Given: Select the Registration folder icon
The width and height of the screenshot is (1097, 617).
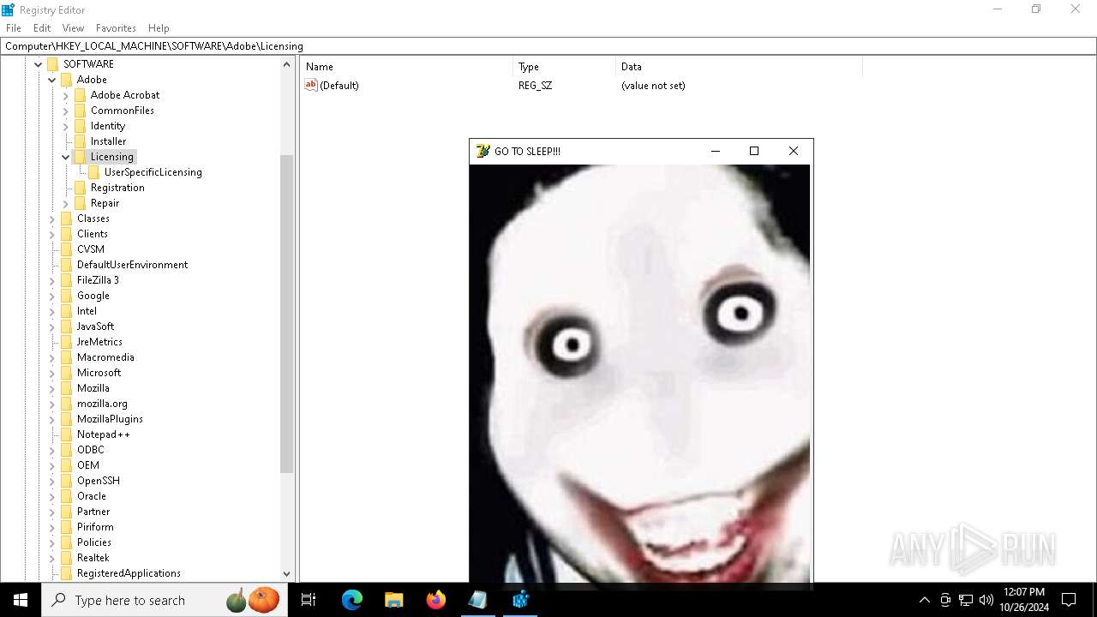Looking at the screenshot, I should coord(81,188).
